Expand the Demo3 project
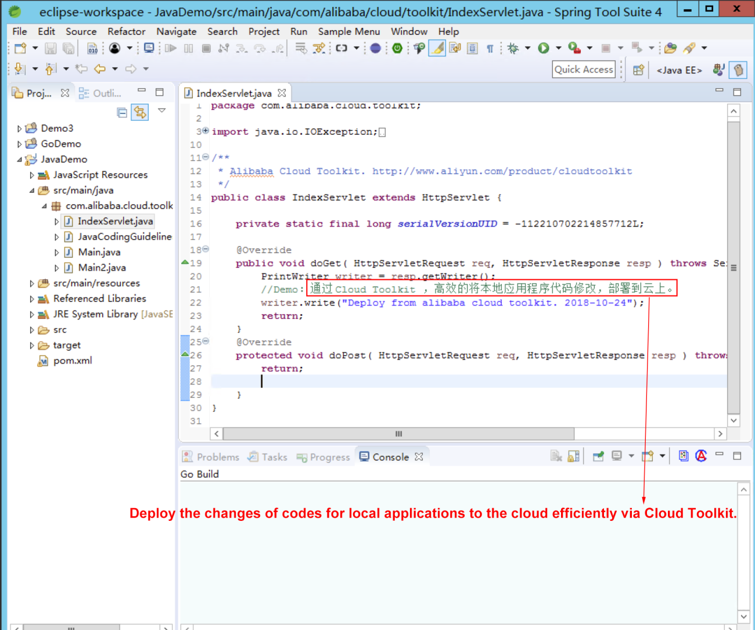The height and width of the screenshot is (630, 755). [x=19, y=129]
